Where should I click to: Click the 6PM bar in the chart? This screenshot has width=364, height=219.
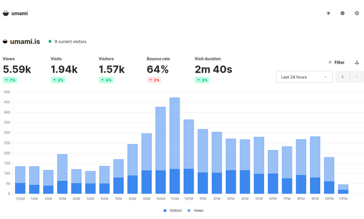tap(273, 172)
